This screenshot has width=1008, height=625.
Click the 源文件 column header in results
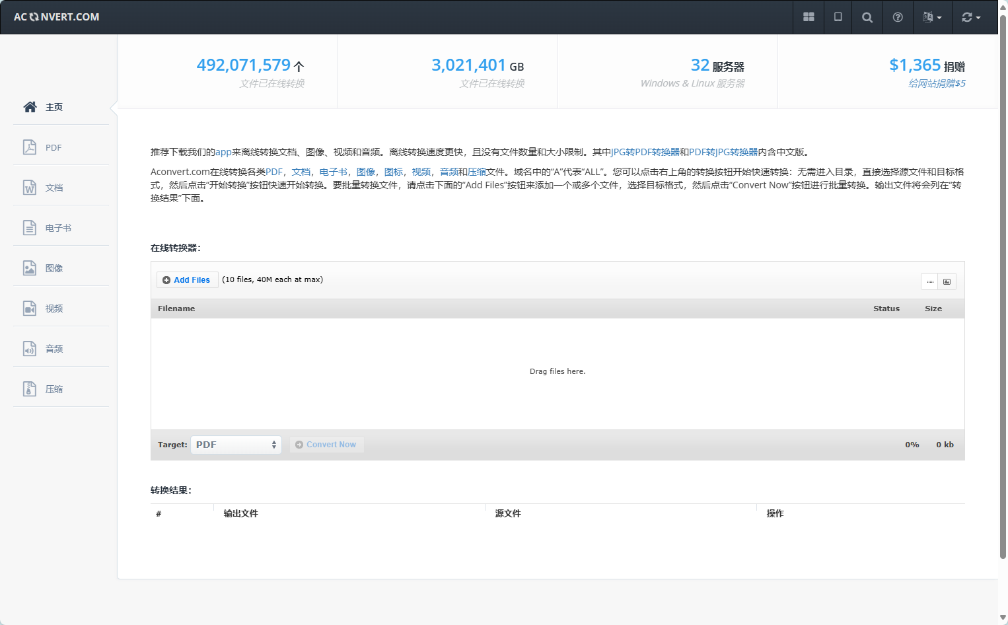tap(508, 513)
